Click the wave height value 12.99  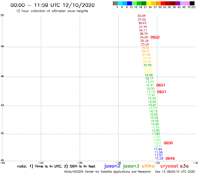(x=157, y=140)
